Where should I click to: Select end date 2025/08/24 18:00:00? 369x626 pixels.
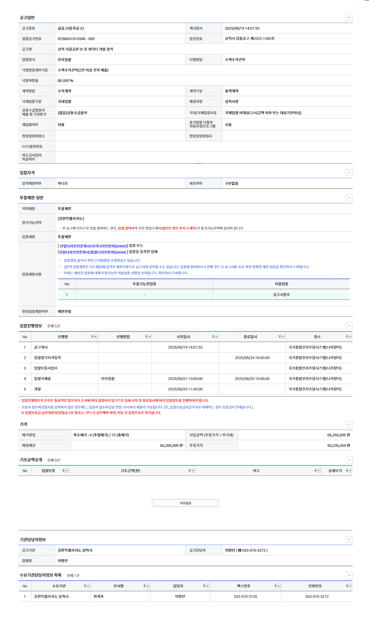[252, 358]
